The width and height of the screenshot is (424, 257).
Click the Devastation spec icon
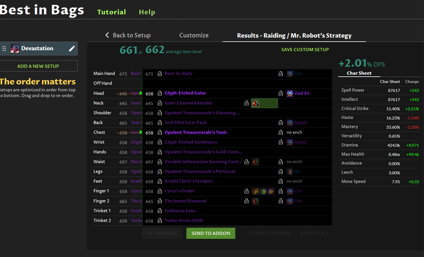coord(15,49)
